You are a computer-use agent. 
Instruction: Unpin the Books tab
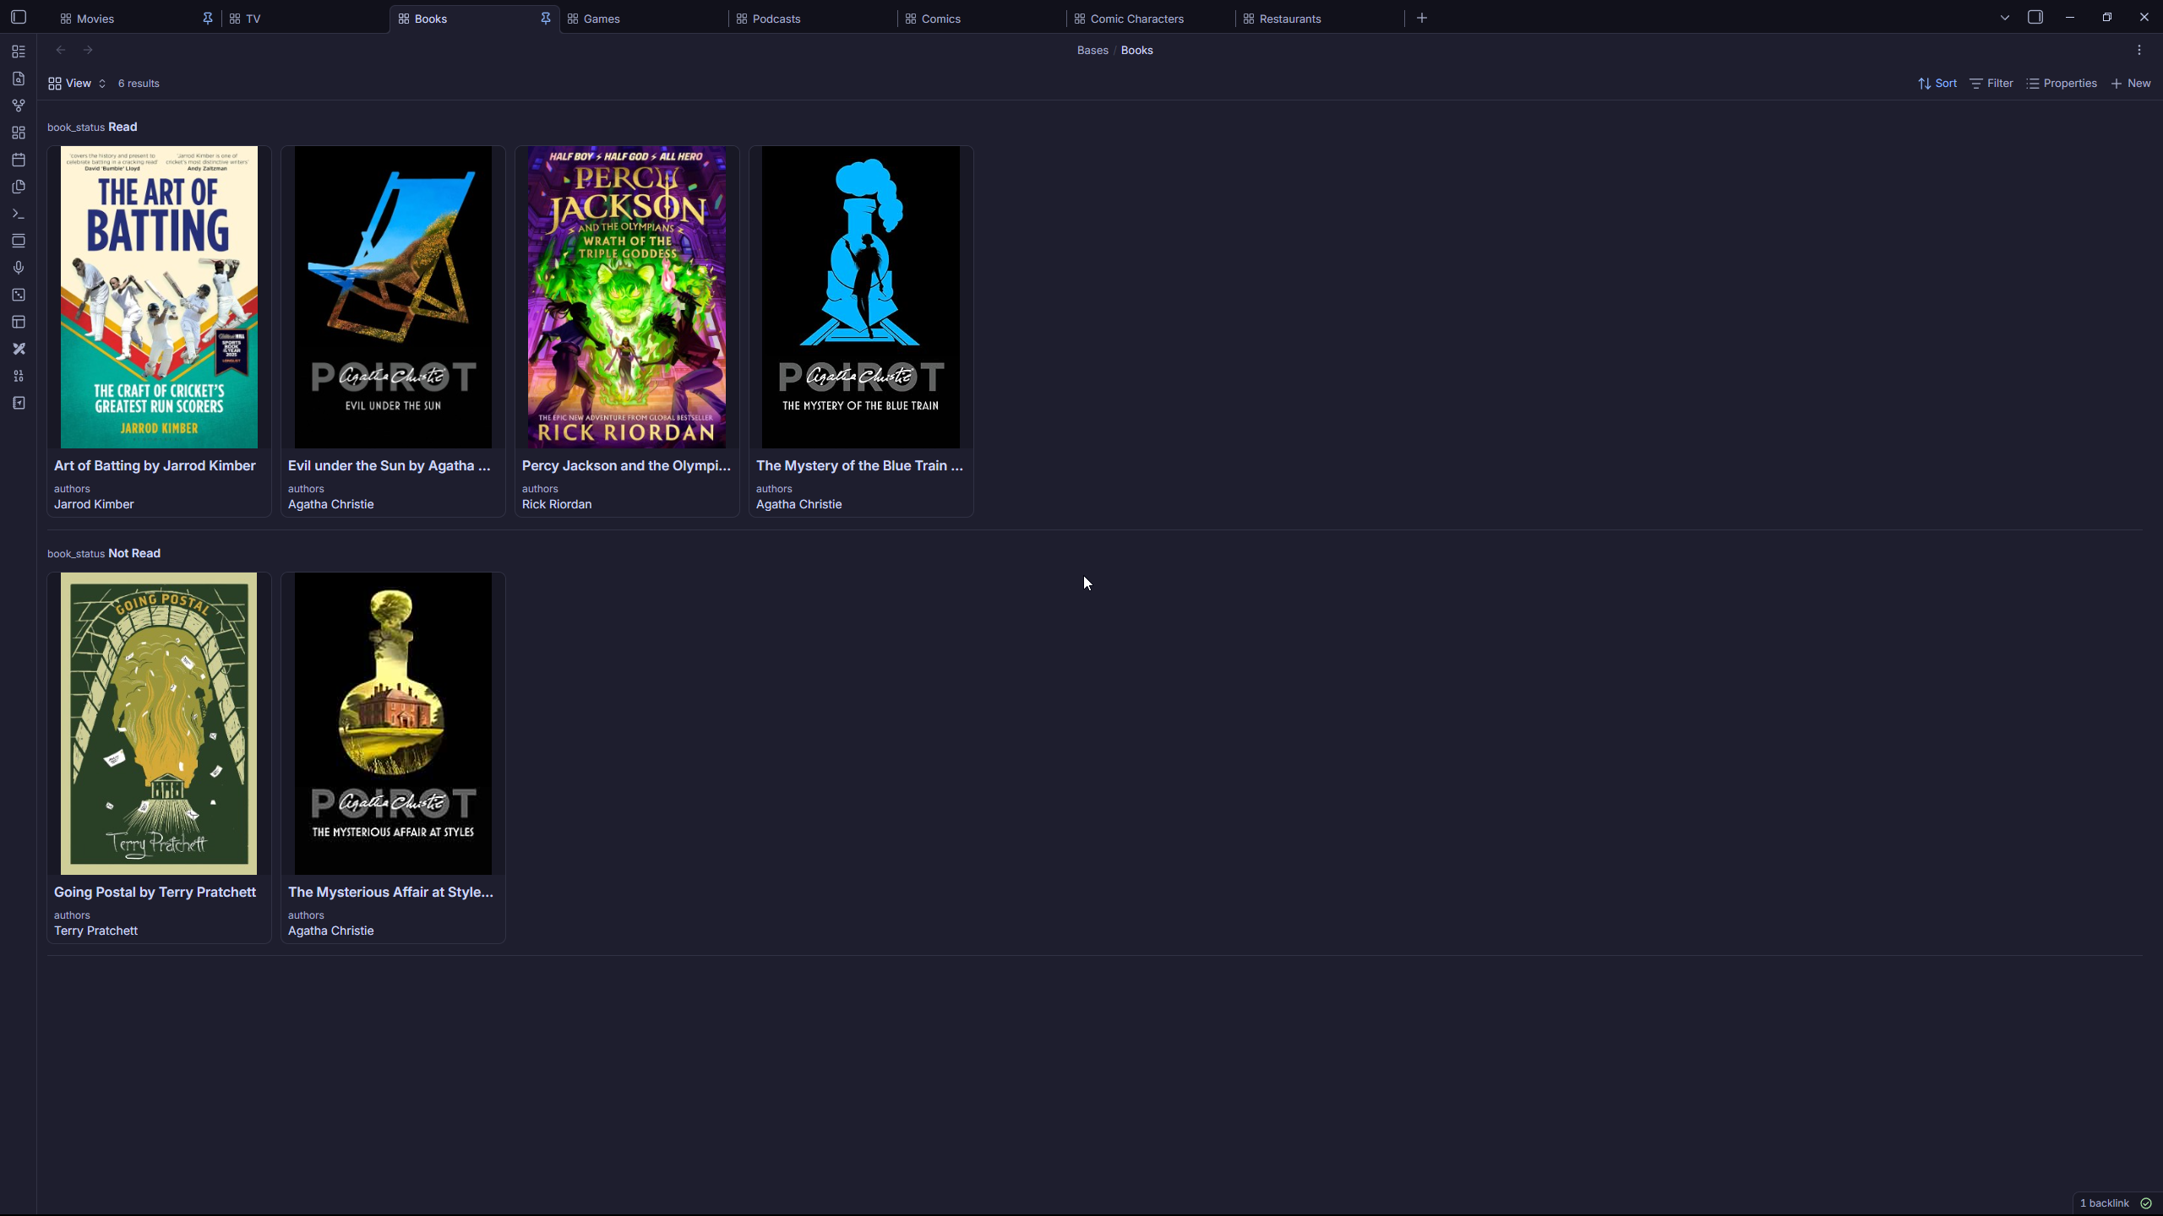[545, 19]
